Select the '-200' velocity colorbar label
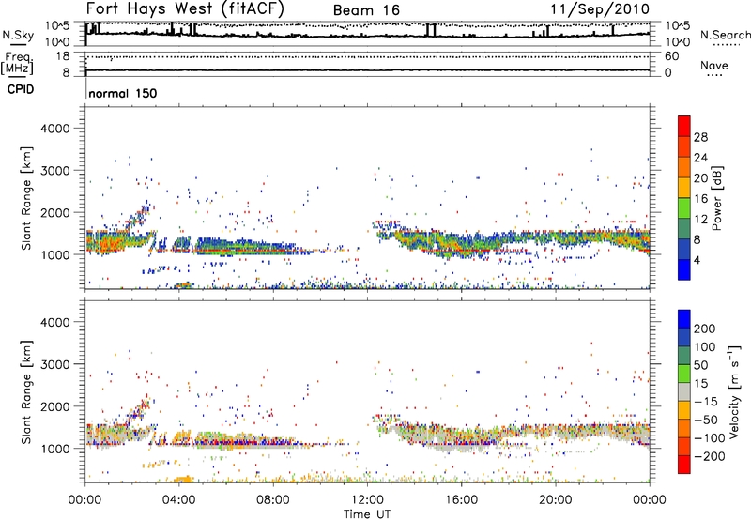This screenshot has height=520, width=751. [710, 456]
